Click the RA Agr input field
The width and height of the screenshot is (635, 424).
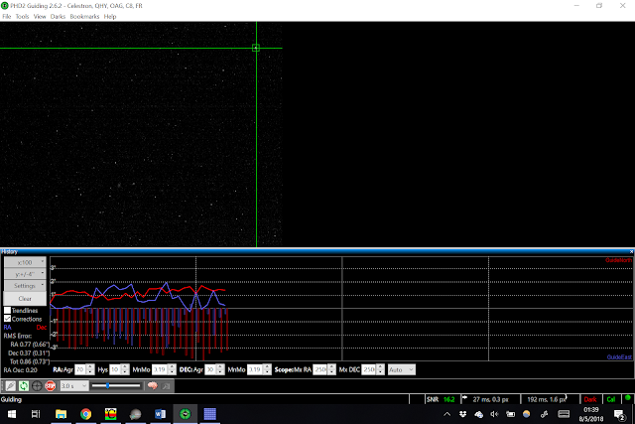point(80,369)
